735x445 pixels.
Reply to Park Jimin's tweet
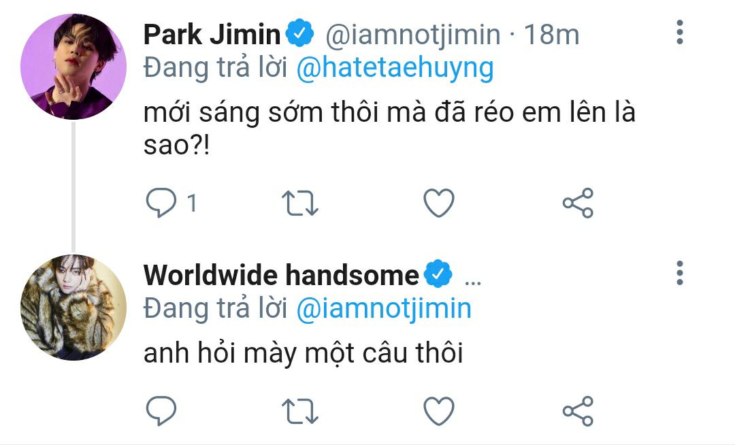pyautogui.click(x=161, y=203)
